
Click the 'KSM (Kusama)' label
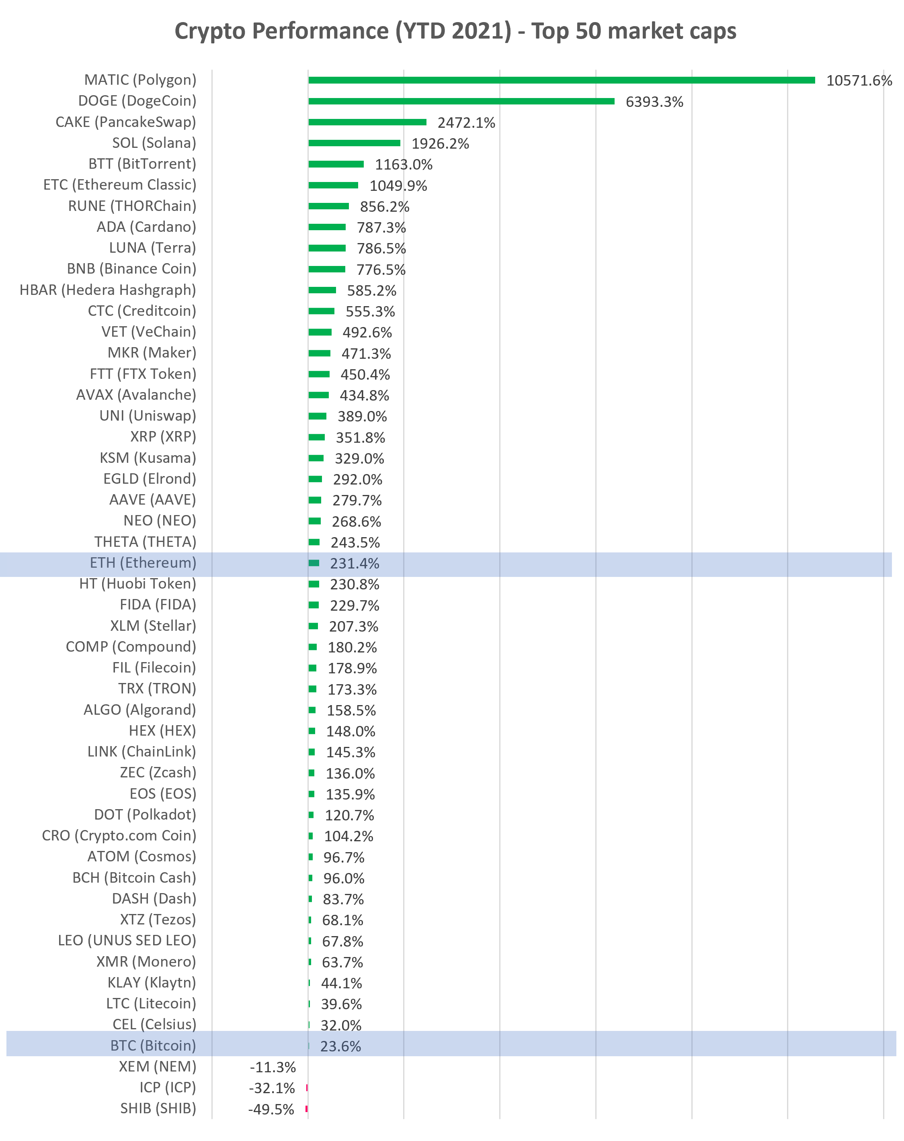point(148,458)
